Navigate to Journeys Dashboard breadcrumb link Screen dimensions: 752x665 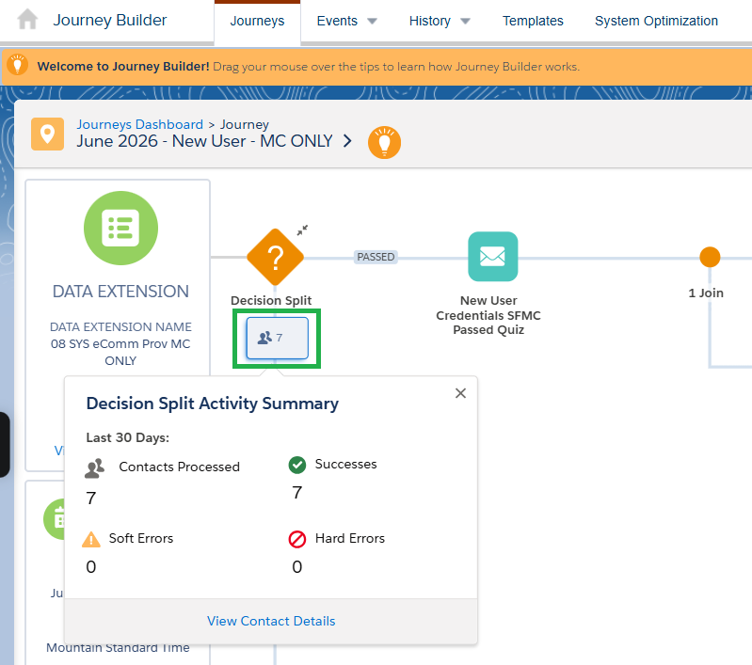140,124
